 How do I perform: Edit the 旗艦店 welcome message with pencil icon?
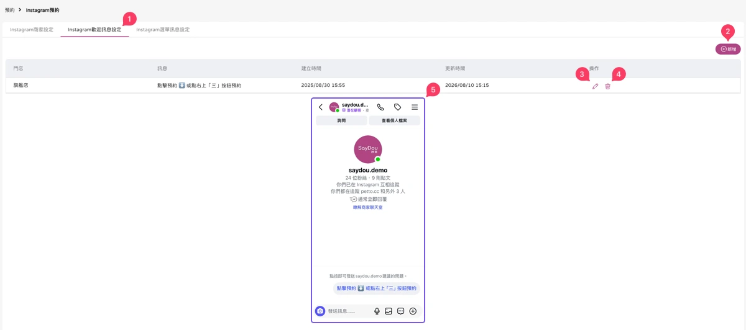595,86
